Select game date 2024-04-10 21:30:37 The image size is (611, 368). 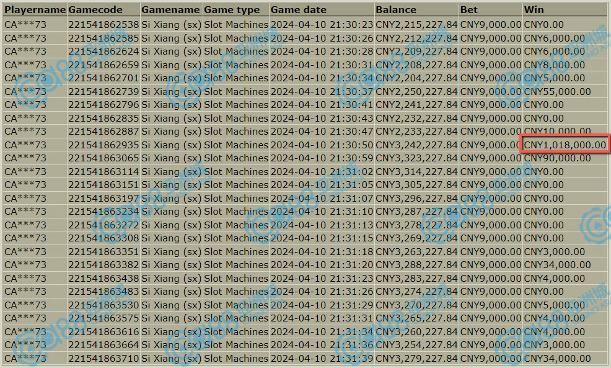pos(322,92)
